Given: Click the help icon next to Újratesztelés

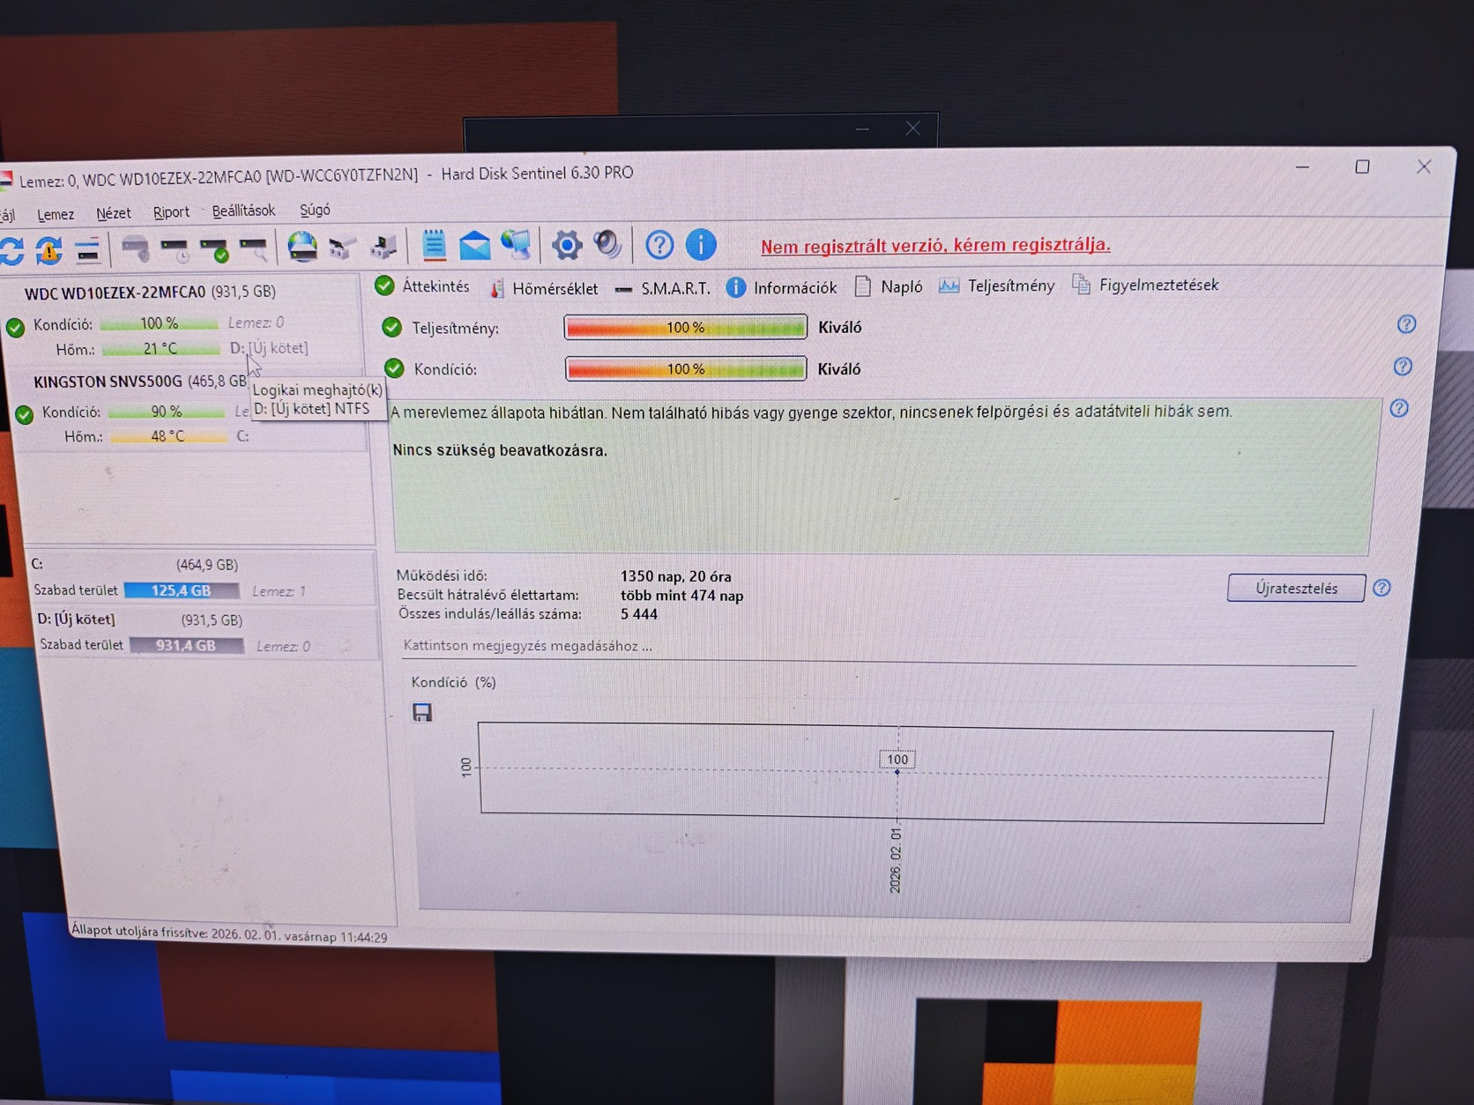Looking at the screenshot, I should (1381, 588).
